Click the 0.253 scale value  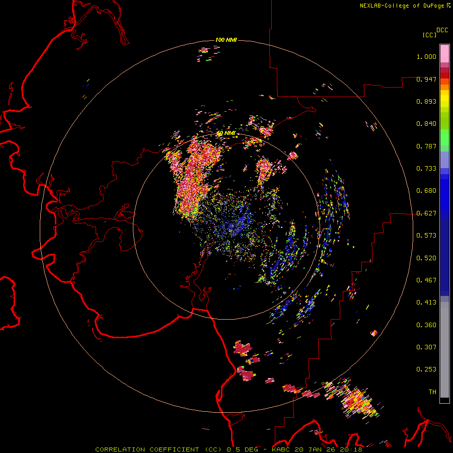pos(426,369)
